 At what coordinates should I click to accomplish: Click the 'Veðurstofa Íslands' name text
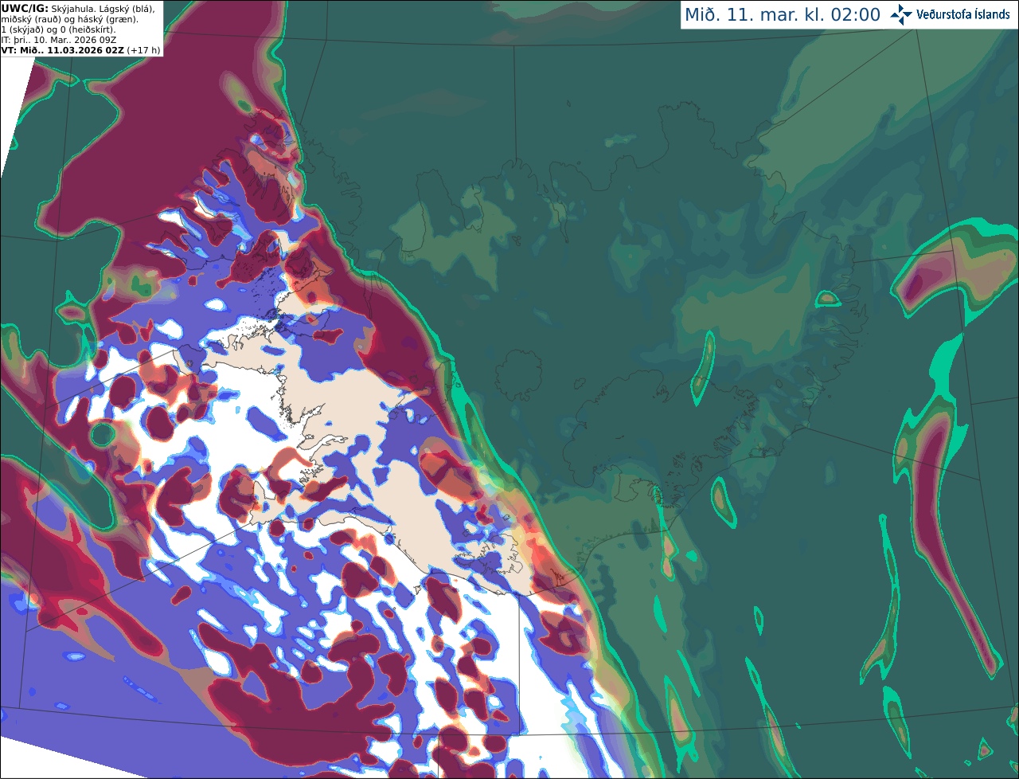[963, 14]
